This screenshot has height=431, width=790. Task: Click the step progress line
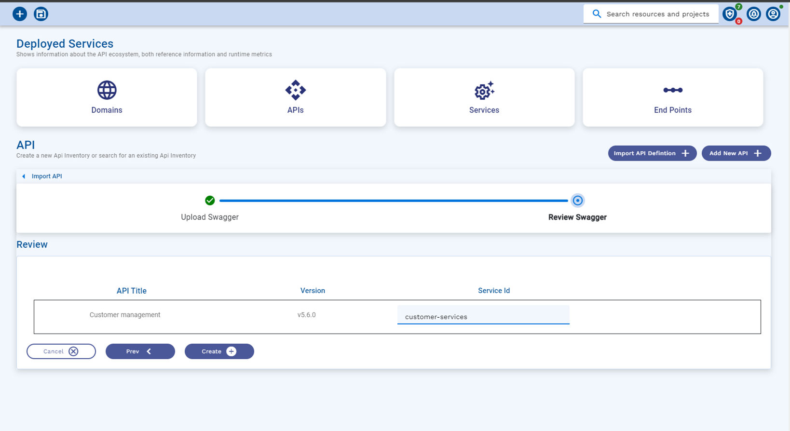pos(394,201)
